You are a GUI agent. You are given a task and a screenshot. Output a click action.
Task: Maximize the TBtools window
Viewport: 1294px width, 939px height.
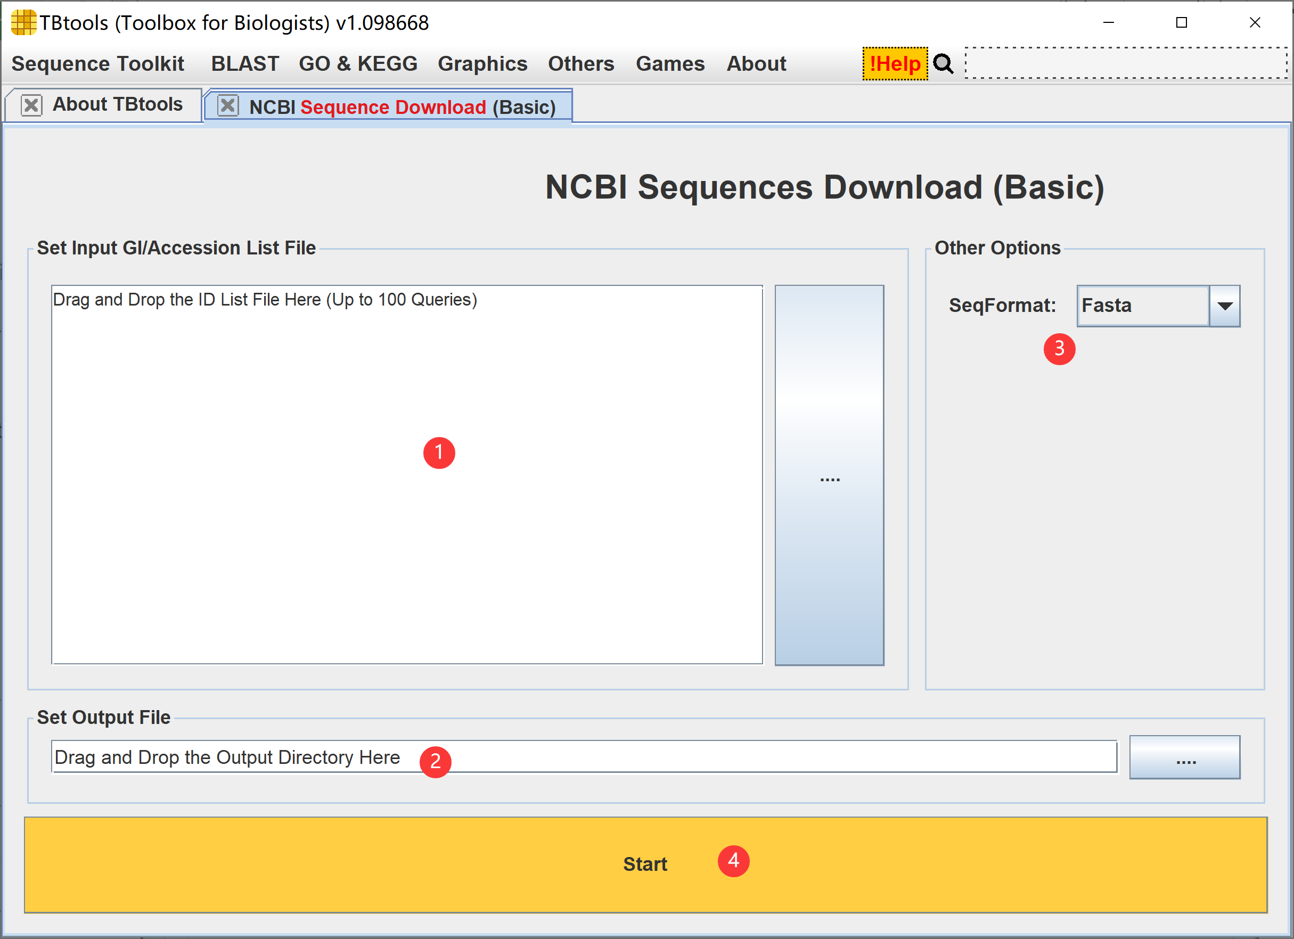point(1182,22)
